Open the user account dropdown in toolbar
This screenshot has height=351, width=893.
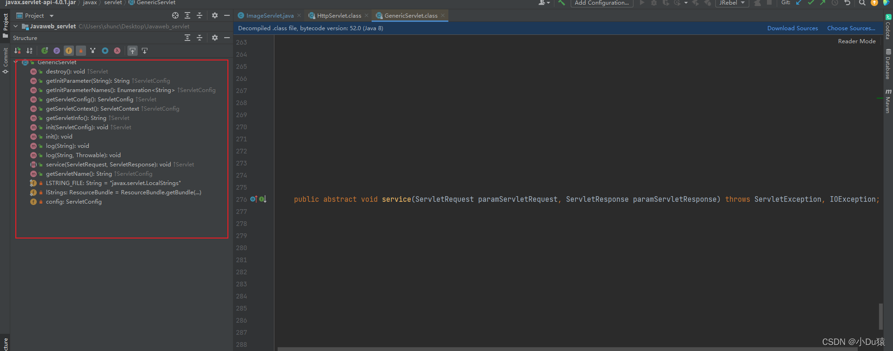click(x=544, y=3)
